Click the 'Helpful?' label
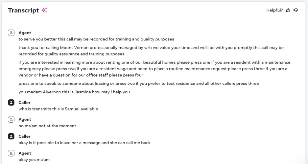The width and height of the screenshot is (308, 164). (274, 10)
